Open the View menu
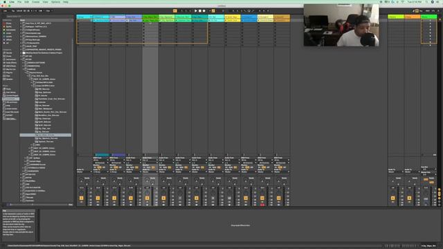This screenshot has width=443, height=249. tap(45, 1)
